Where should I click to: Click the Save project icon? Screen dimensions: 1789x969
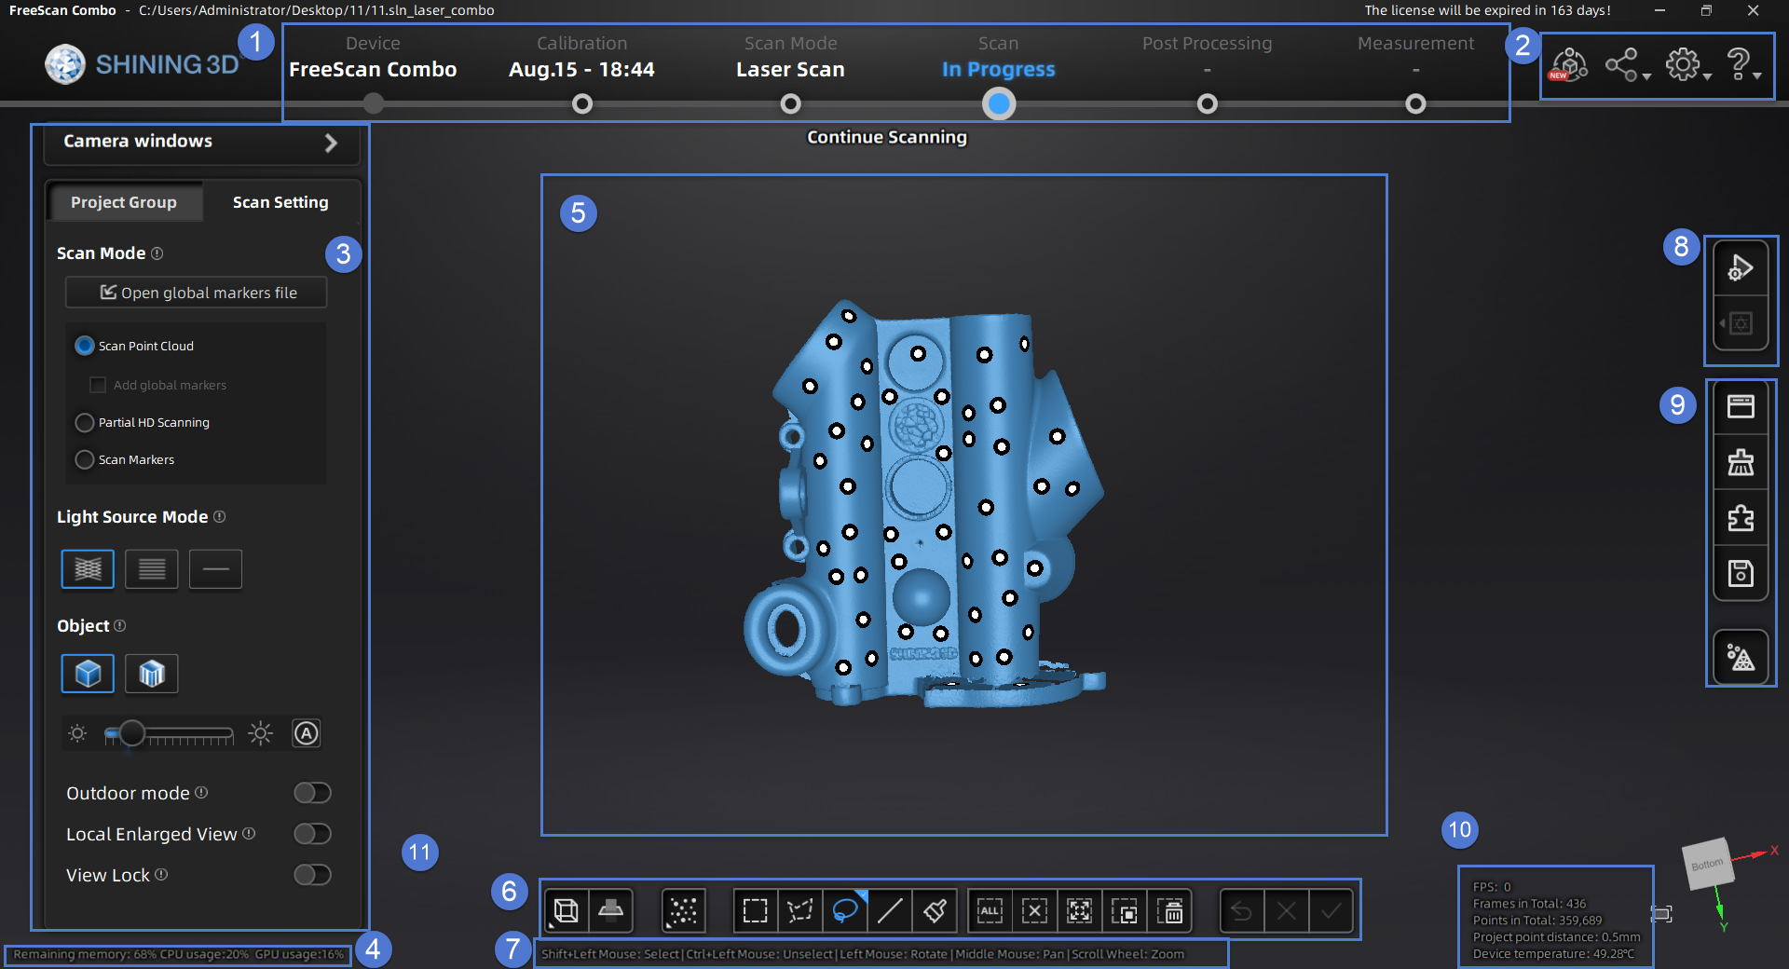point(1741,573)
